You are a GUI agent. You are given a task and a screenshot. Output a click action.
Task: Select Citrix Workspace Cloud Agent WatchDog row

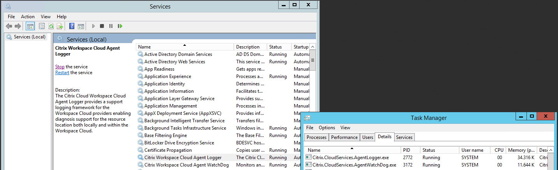tap(219, 165)
